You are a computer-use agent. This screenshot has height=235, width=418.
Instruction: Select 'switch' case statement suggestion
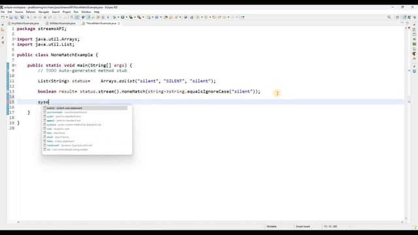tap(86, 108)
